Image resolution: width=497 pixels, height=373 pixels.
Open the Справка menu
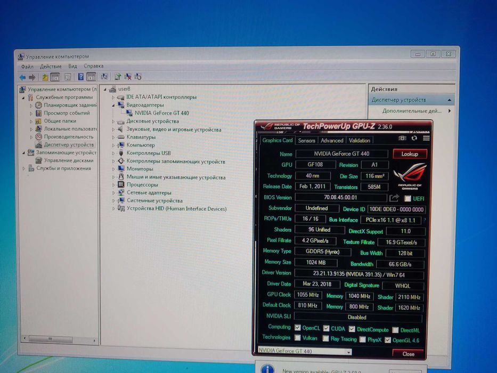click(x=94, y=66)
